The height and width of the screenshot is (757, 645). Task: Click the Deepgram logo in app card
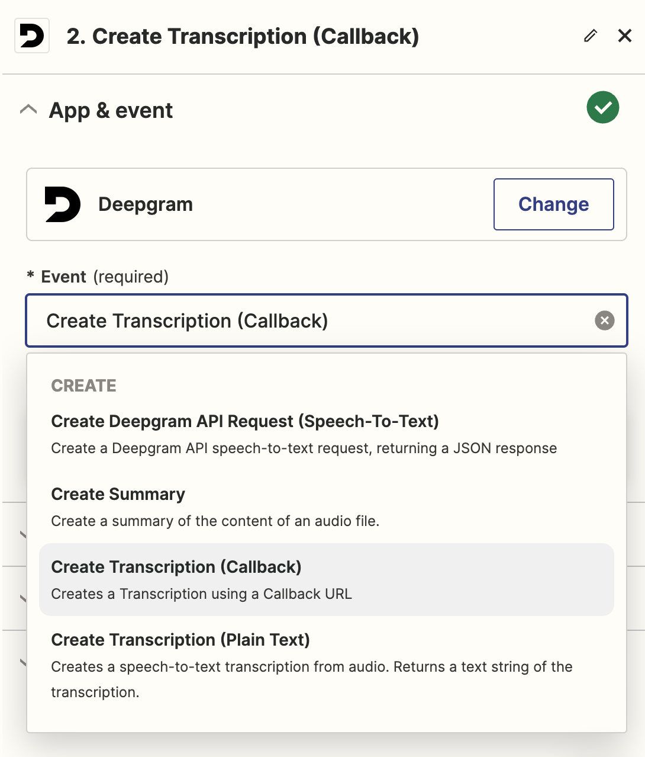pyautogui.click(x=63, y=204)
